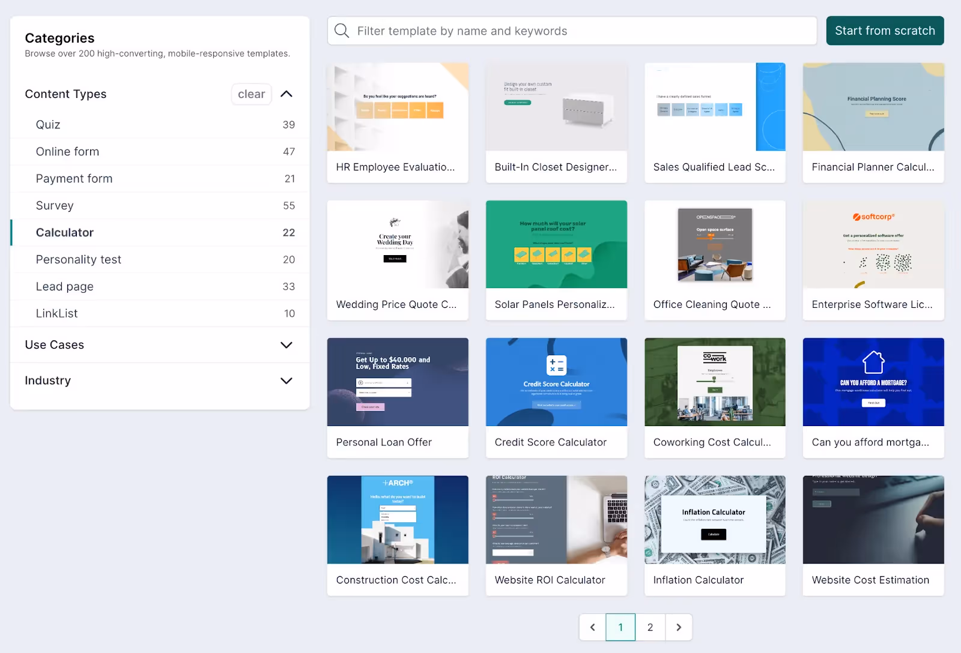Screen dimensions: 961x653
Task: Open Sales Qualified Lead template thumbnail
Action: (x=715, y=107)
